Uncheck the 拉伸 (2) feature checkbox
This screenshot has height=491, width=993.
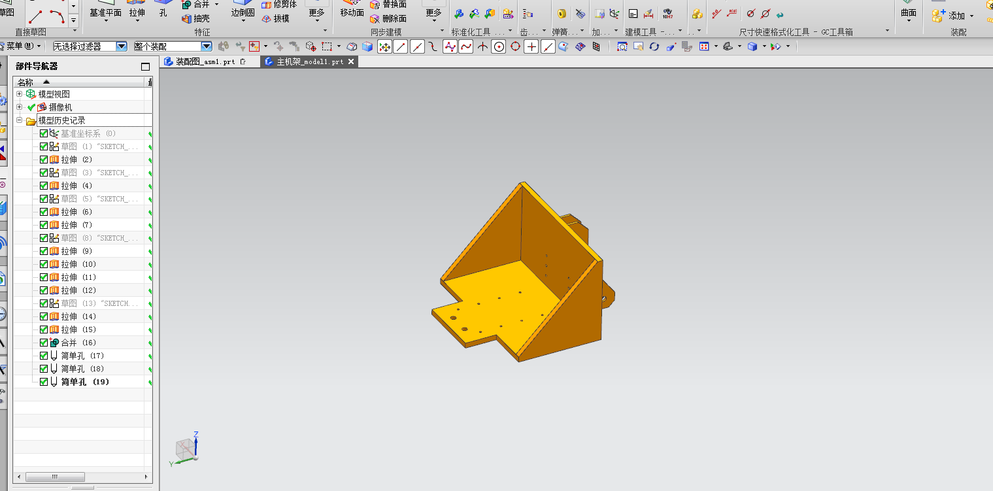tap(44, 160)
